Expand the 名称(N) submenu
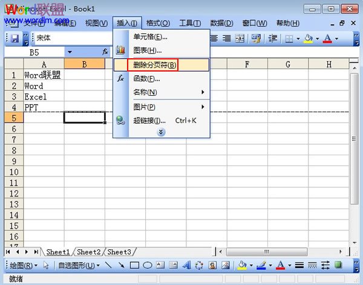The width and height of the screenshot is (363, 285). pos(162,92)
